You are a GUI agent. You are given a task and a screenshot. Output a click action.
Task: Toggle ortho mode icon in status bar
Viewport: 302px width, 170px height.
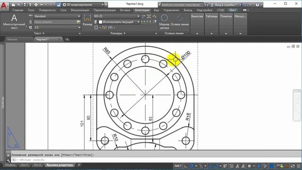(185, 166)
